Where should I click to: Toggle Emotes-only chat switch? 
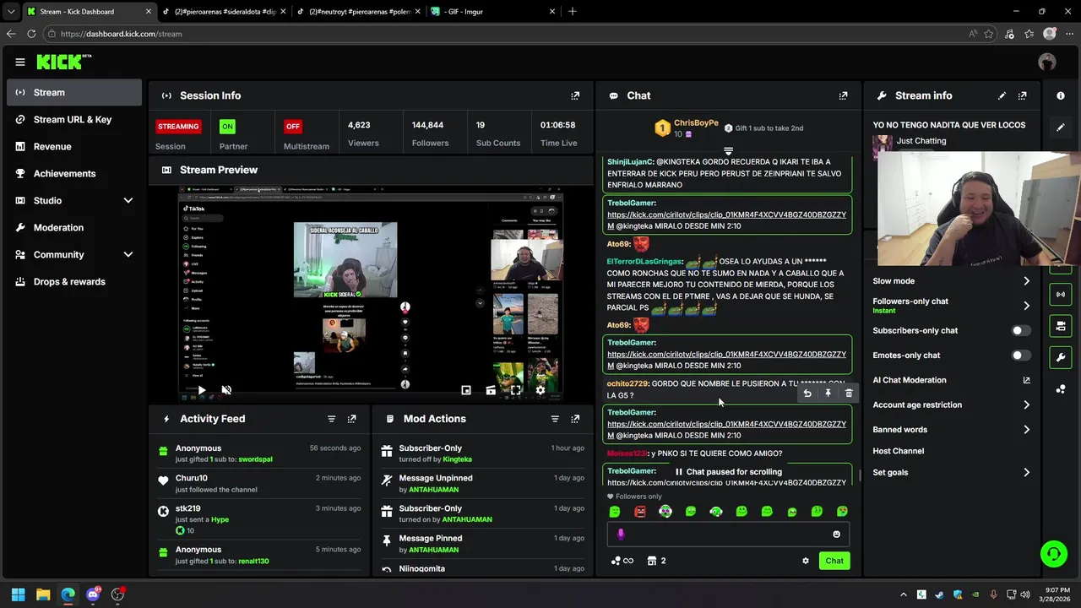click(1020, 356)
